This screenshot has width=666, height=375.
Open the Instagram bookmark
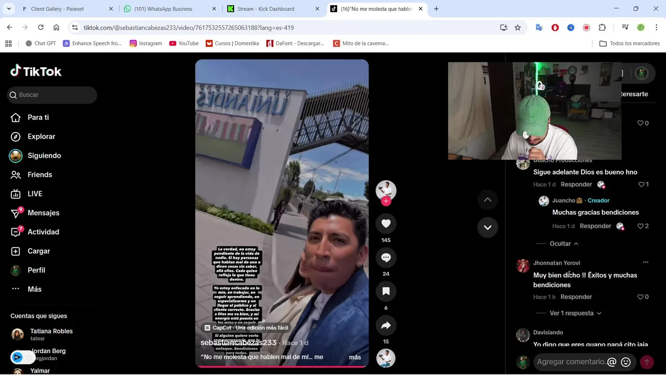146,43
